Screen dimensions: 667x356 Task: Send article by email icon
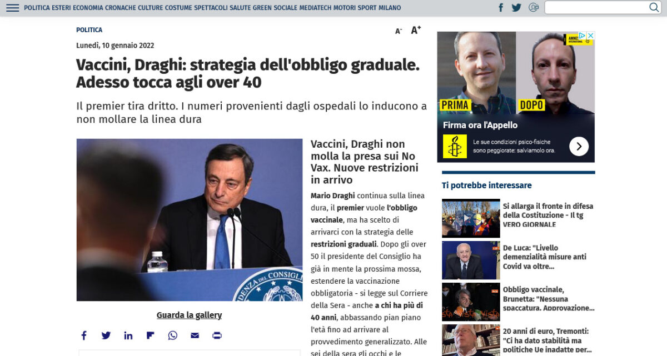(195, 335)
